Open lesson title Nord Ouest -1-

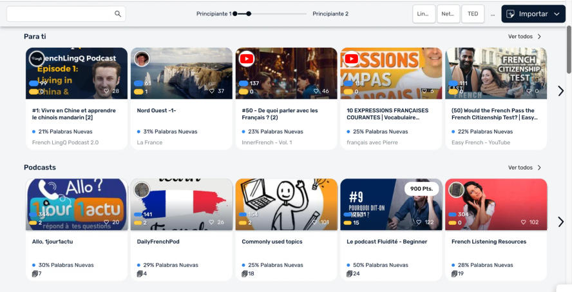157,110
